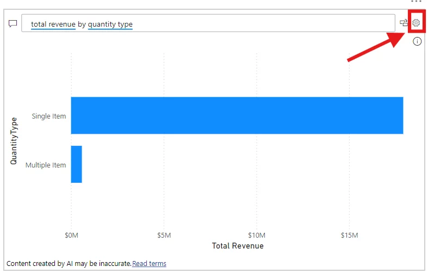The width and height of the screenshot is (428, 273).
Task: Click the 'Content created by AI' disclaimer text
Action: (69, 264)
